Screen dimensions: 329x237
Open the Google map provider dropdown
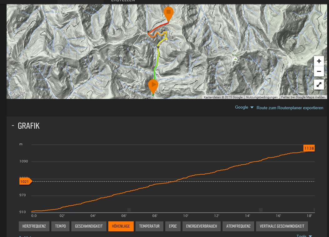[x=244, y=107]
